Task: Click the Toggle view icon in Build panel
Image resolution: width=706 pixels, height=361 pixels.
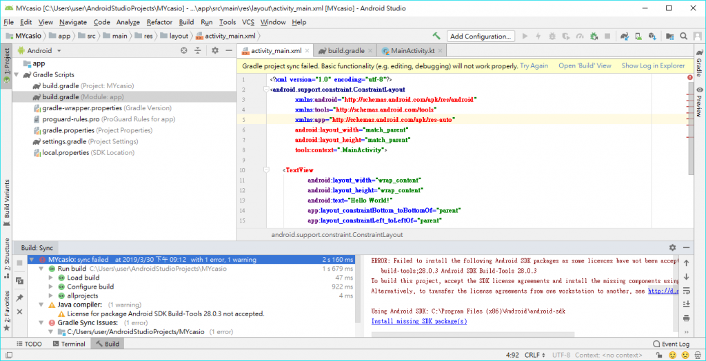Action: 19,280
